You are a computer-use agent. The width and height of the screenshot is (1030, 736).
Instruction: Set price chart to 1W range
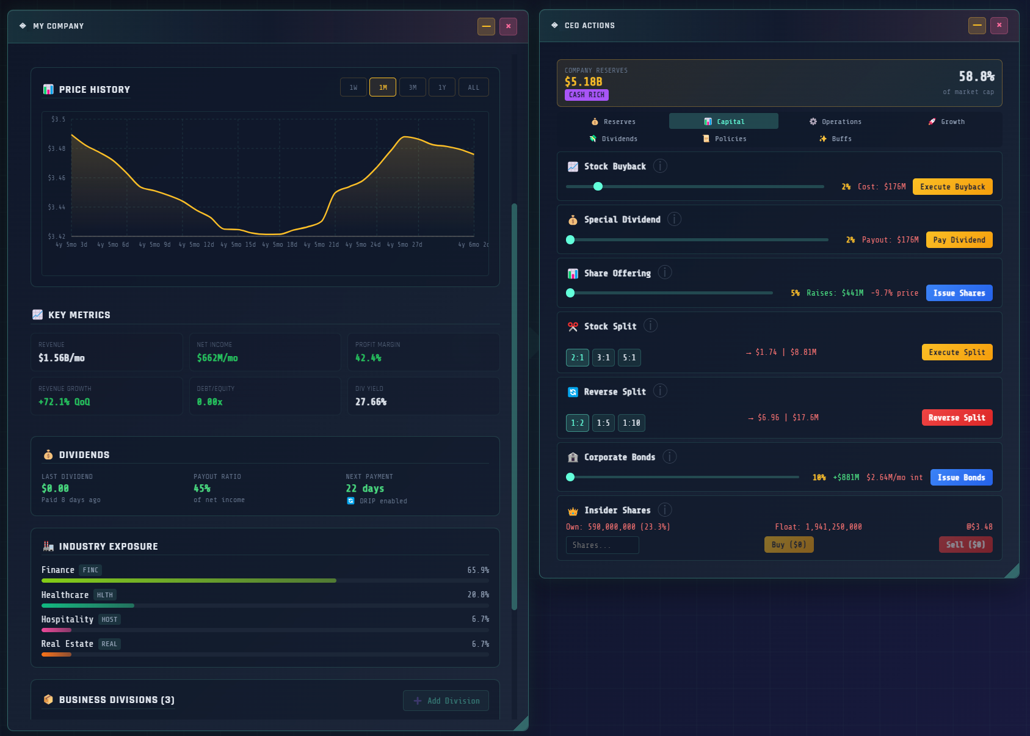click(354, 87)
